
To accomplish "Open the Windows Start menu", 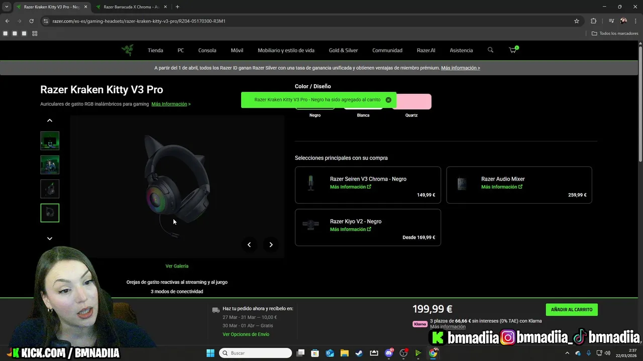I will pyautogui.click(x=210, y=353).
